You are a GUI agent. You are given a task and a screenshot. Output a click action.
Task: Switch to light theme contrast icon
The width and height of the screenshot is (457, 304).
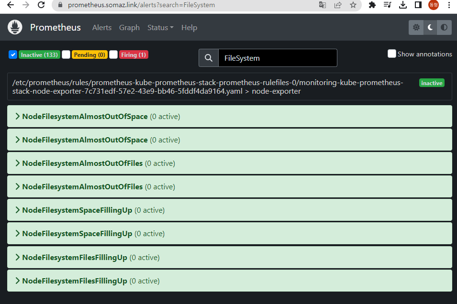point(444,27)
